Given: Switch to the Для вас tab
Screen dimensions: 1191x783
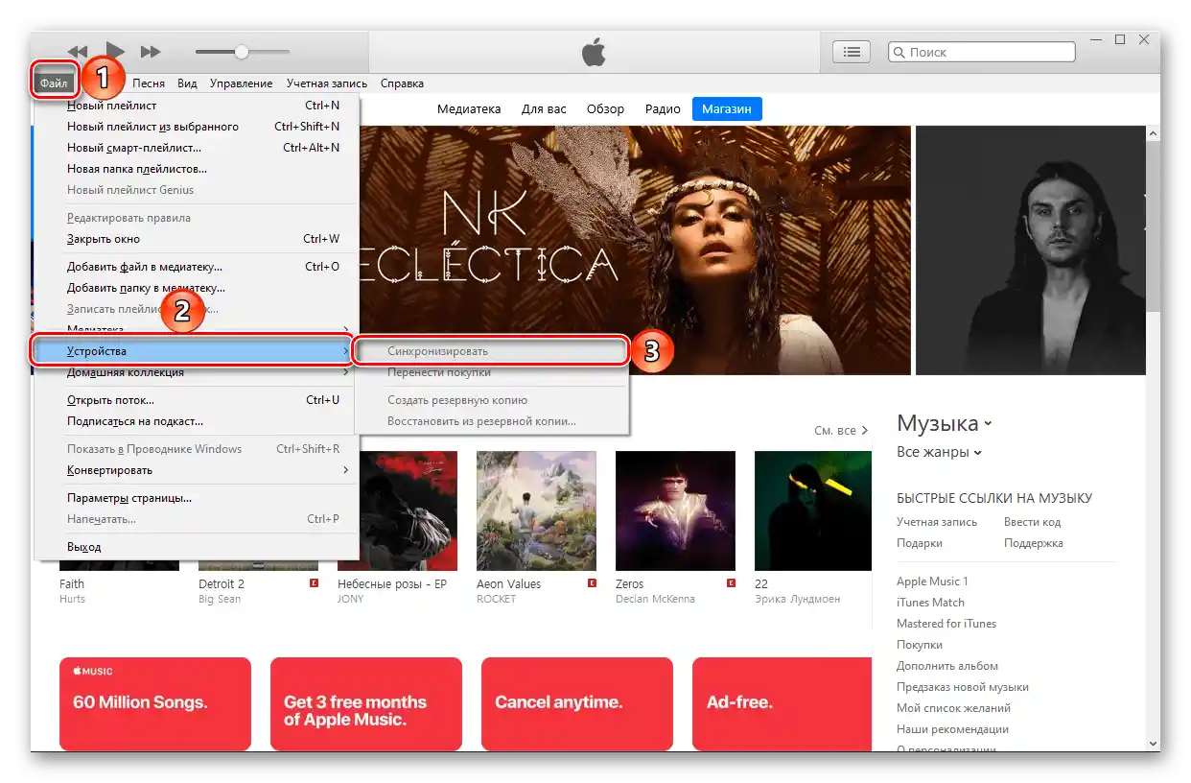Looking at the screenshot, I should pos(544,109).
